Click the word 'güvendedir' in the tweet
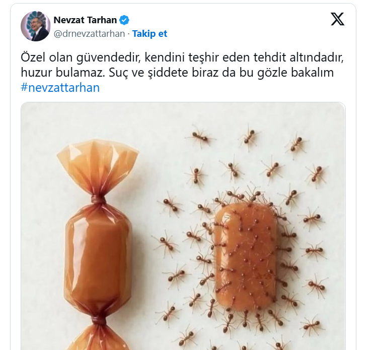 point(108,58)
